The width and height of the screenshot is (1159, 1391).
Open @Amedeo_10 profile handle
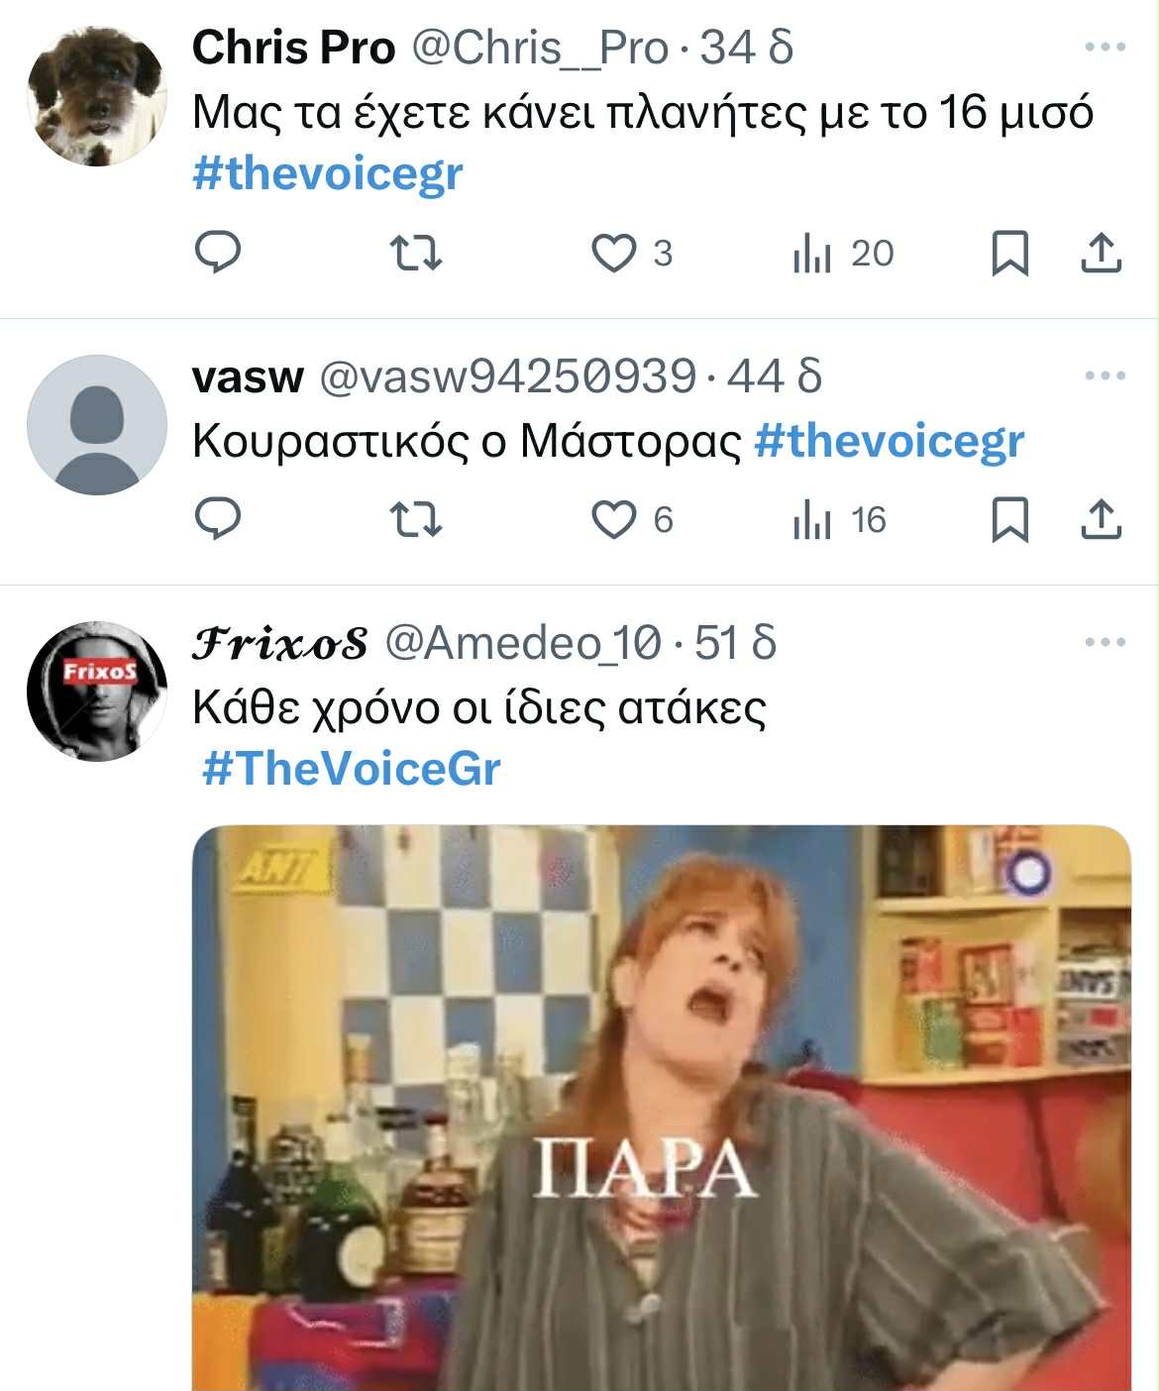tap(522, 644)
